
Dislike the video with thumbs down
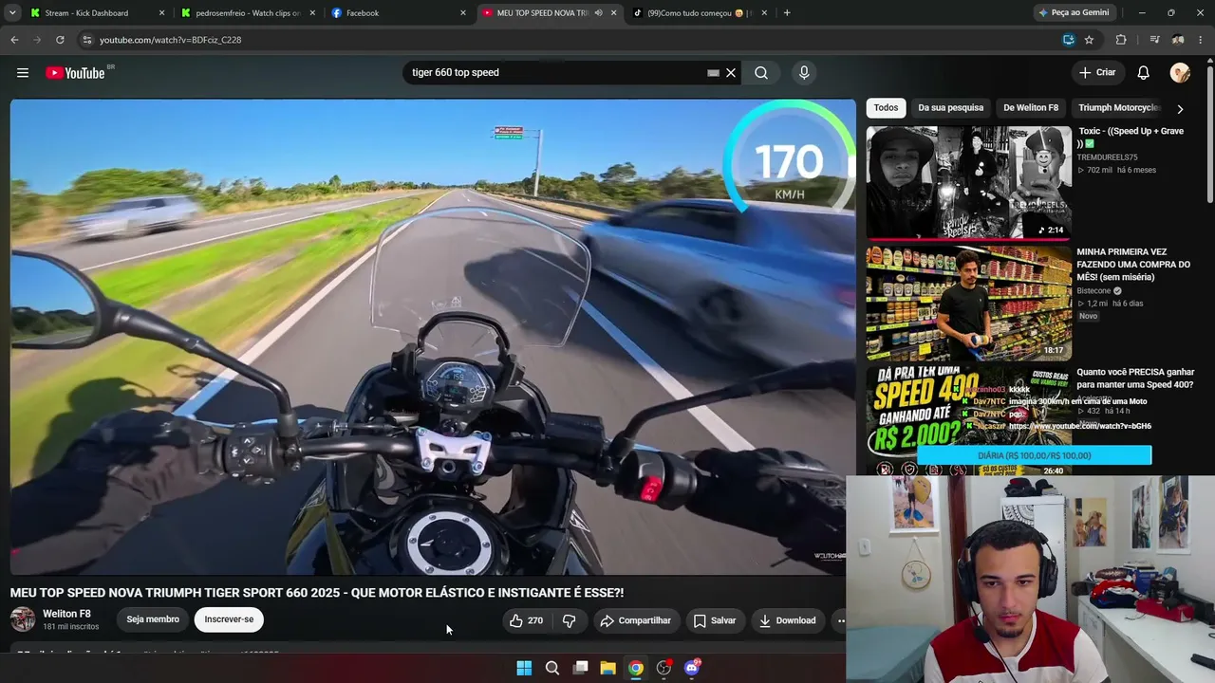[x=570, y=620]
